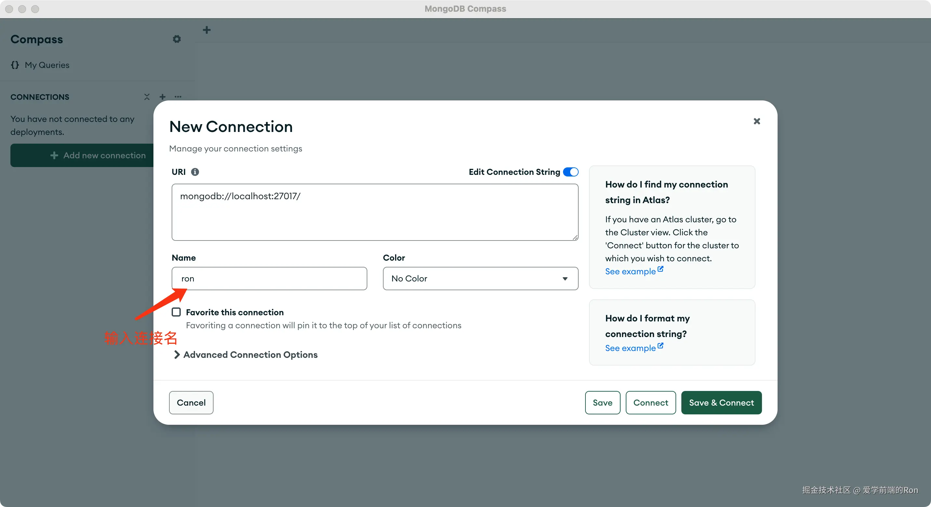Click the Cancel button
931x507 pixels.
coord(191,403)
